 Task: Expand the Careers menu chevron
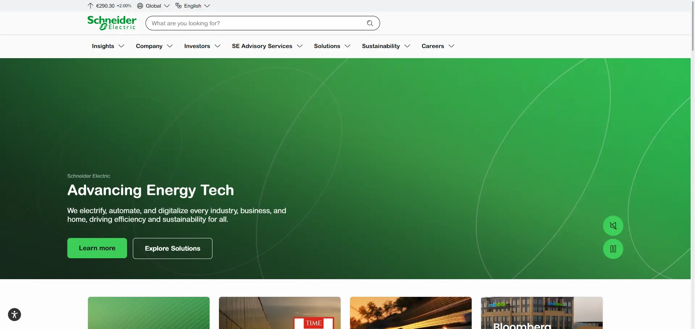[451, 46]
